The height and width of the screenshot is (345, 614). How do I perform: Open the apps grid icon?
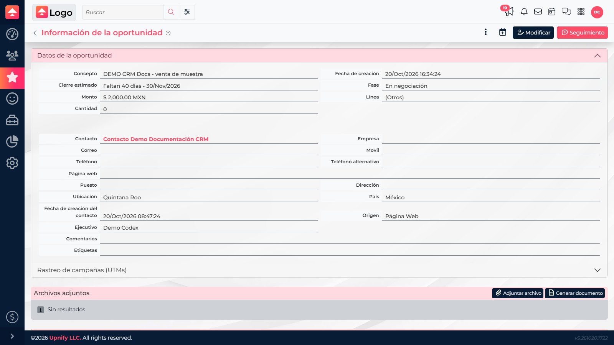click(581, 12)
